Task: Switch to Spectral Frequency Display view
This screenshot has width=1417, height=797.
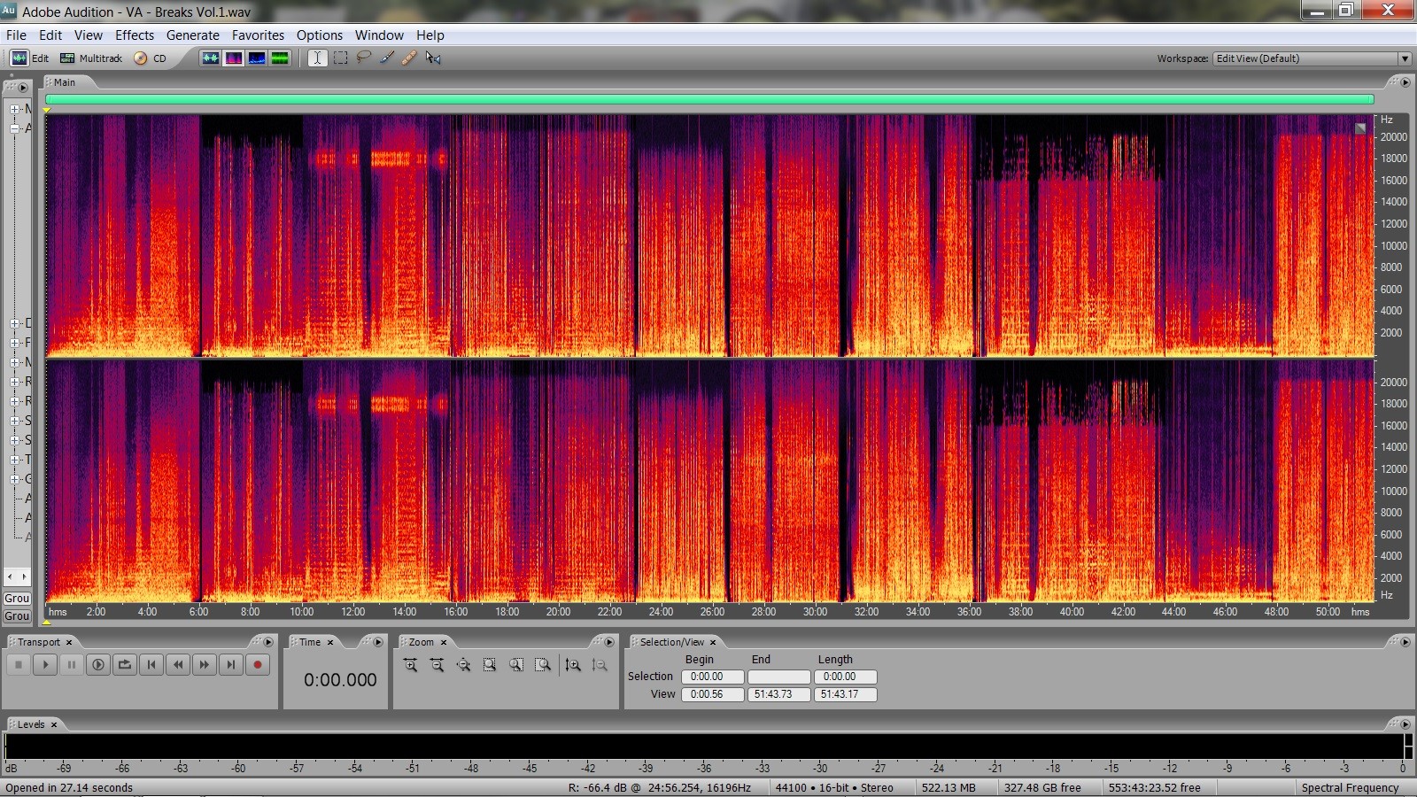Action: pos(234,58)
